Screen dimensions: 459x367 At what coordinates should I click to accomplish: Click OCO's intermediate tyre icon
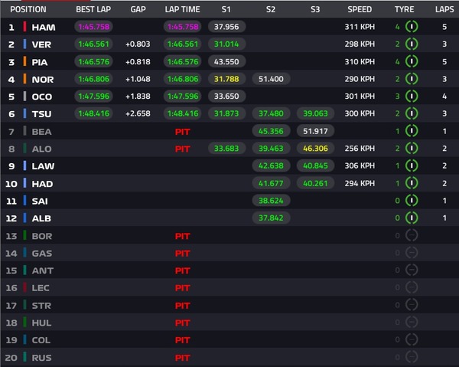point(412,96)
